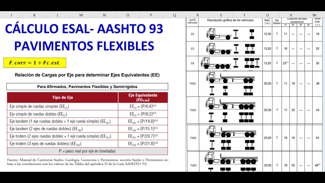Select column Q header
Viewport: 325px width, 183px height.
(174, 15)
